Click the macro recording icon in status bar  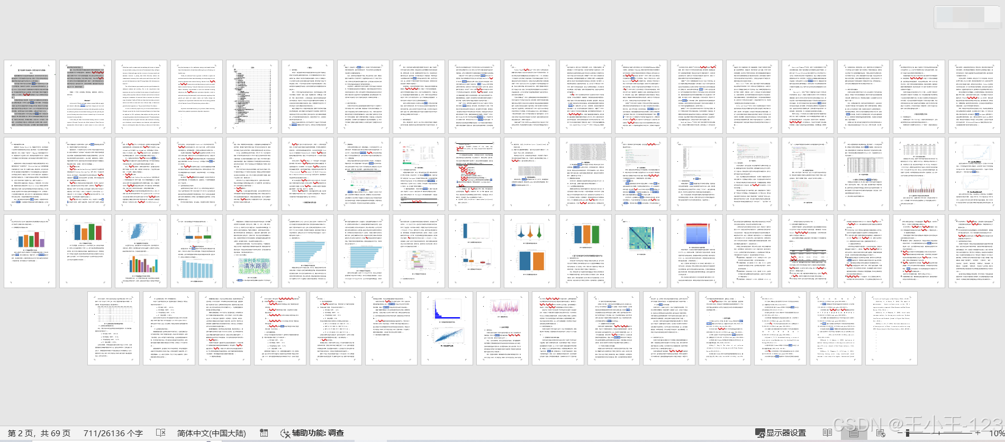click(264, 432)
